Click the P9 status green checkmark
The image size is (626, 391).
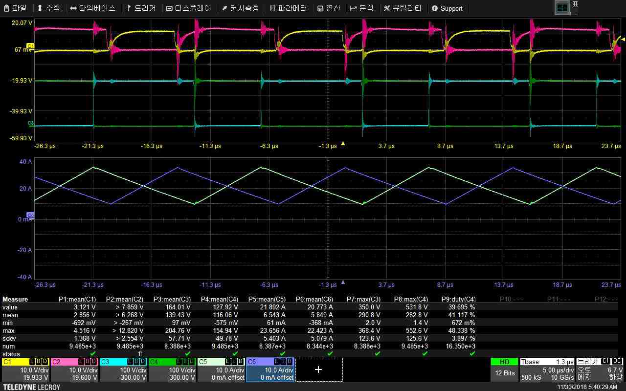point(472,353)
